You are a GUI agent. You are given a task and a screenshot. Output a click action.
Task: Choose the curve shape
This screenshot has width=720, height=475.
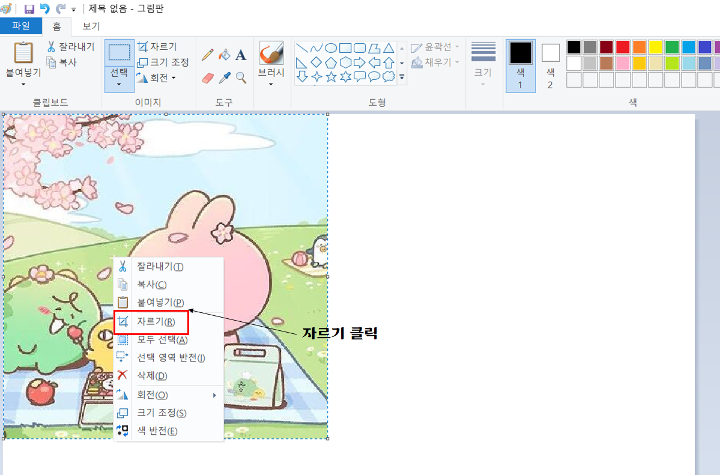pos(316,48)
